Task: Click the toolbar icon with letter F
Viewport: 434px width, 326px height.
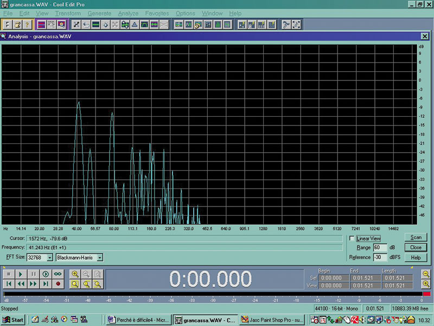Action: (8, 24)
